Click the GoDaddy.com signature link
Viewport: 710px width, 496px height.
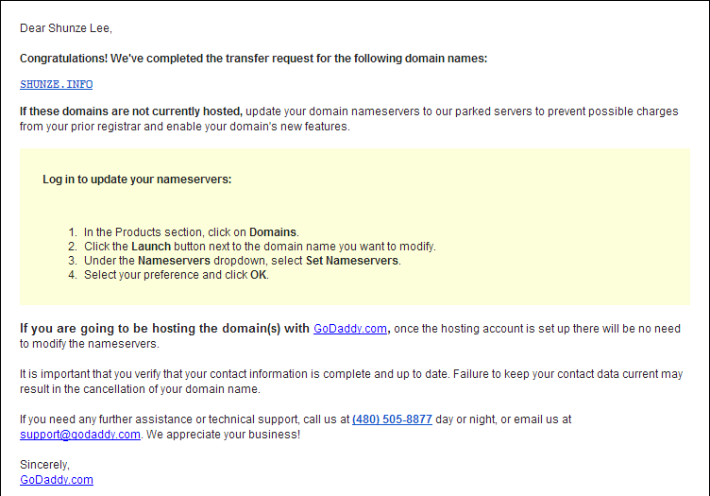pos(57,480)
